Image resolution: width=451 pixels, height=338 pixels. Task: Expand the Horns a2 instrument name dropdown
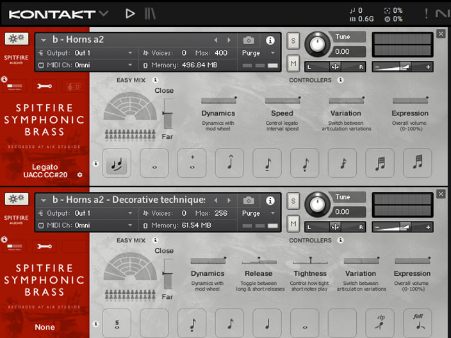click(44, 40)
